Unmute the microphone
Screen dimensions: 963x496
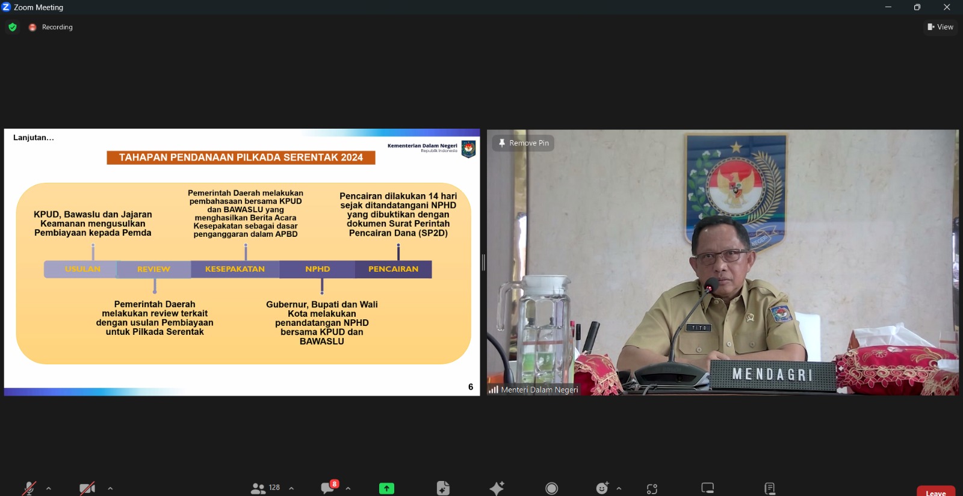coord(28,488)
